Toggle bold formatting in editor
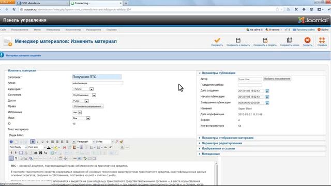This screenshot has width=331, height=186. coord(33,142)
